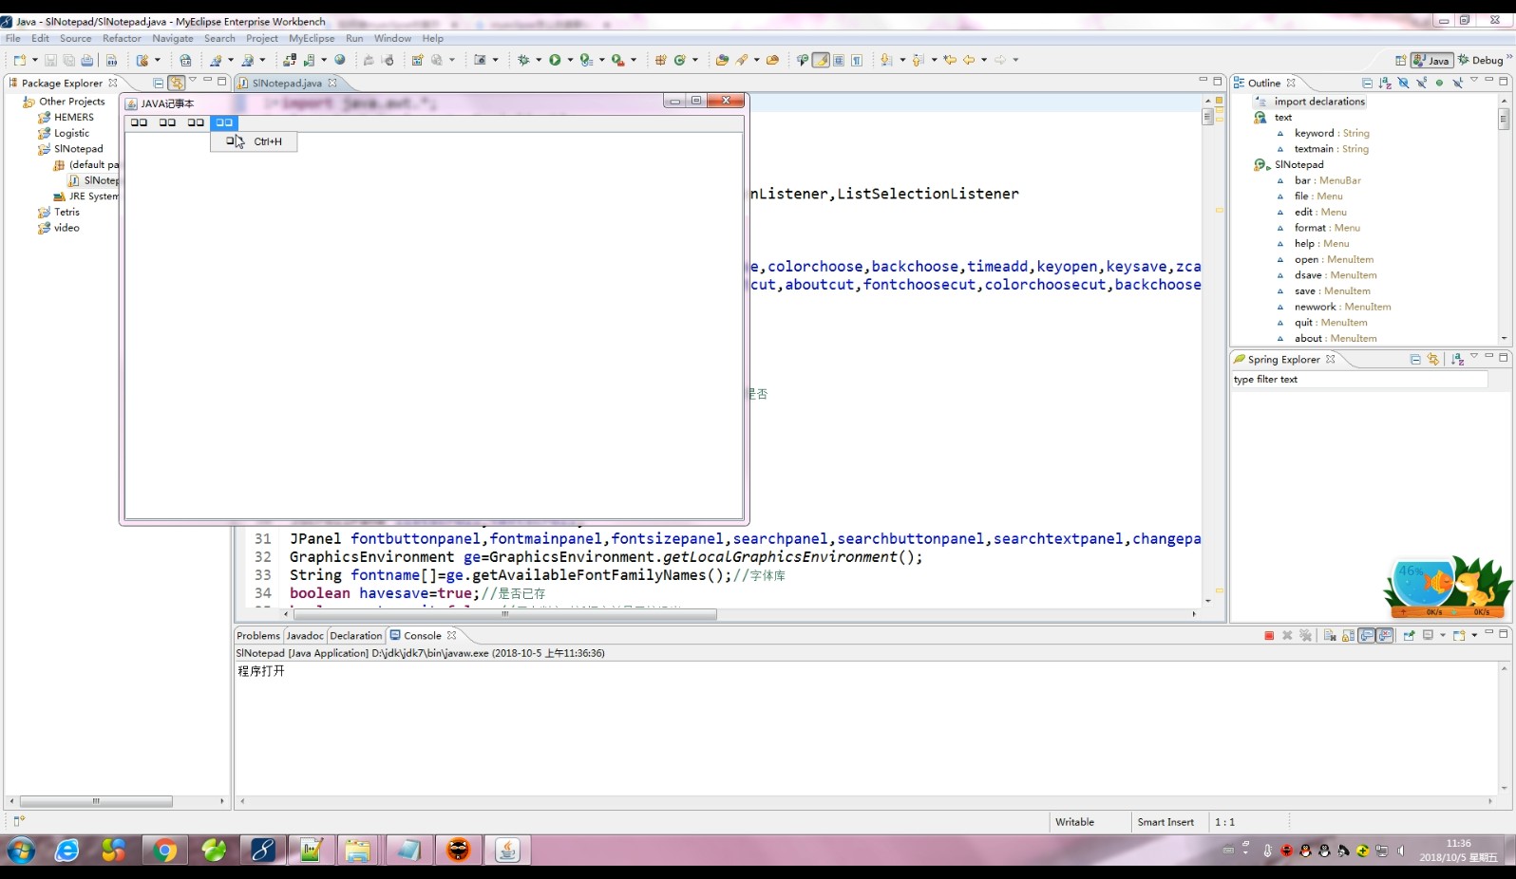This screenshot has width=1516, height=879.
Task: Click the Next Annotation toolbar icon
Action: [886, 60]
